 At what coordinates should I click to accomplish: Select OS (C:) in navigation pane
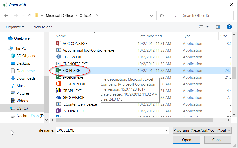click(x=23, y=108)
